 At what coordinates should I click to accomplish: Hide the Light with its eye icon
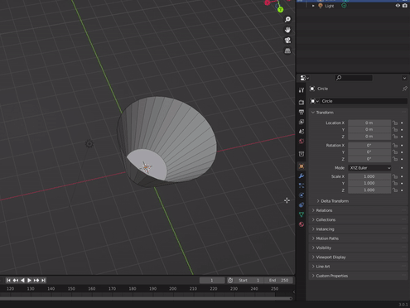pos(398,6)
